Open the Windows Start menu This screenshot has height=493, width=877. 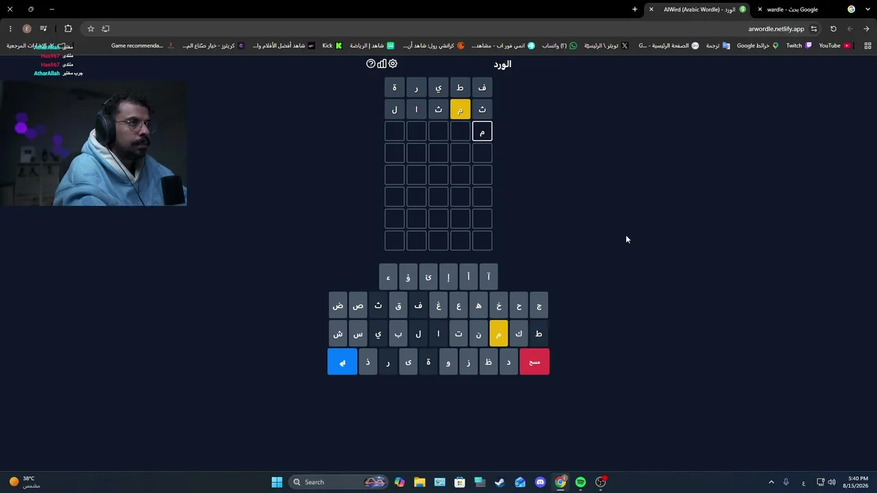[x=277, y=482]
